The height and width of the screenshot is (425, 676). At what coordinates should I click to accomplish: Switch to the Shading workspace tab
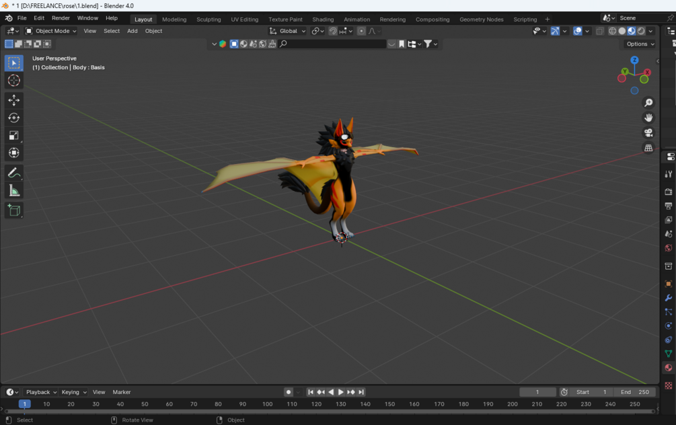(x=323, y=20)
